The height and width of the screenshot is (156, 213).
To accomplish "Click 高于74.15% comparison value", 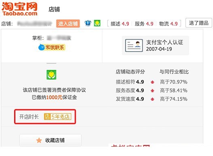I will [x=174, y=99].
